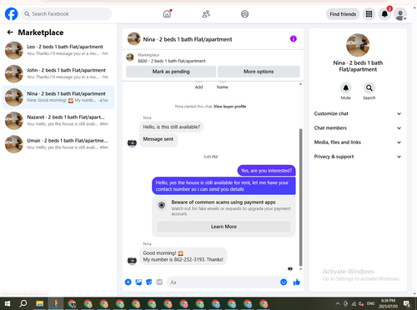This screenshot has width=417, height=310.
Task: Click 'Hello, is this still available?' message
Action: [172, 127]
